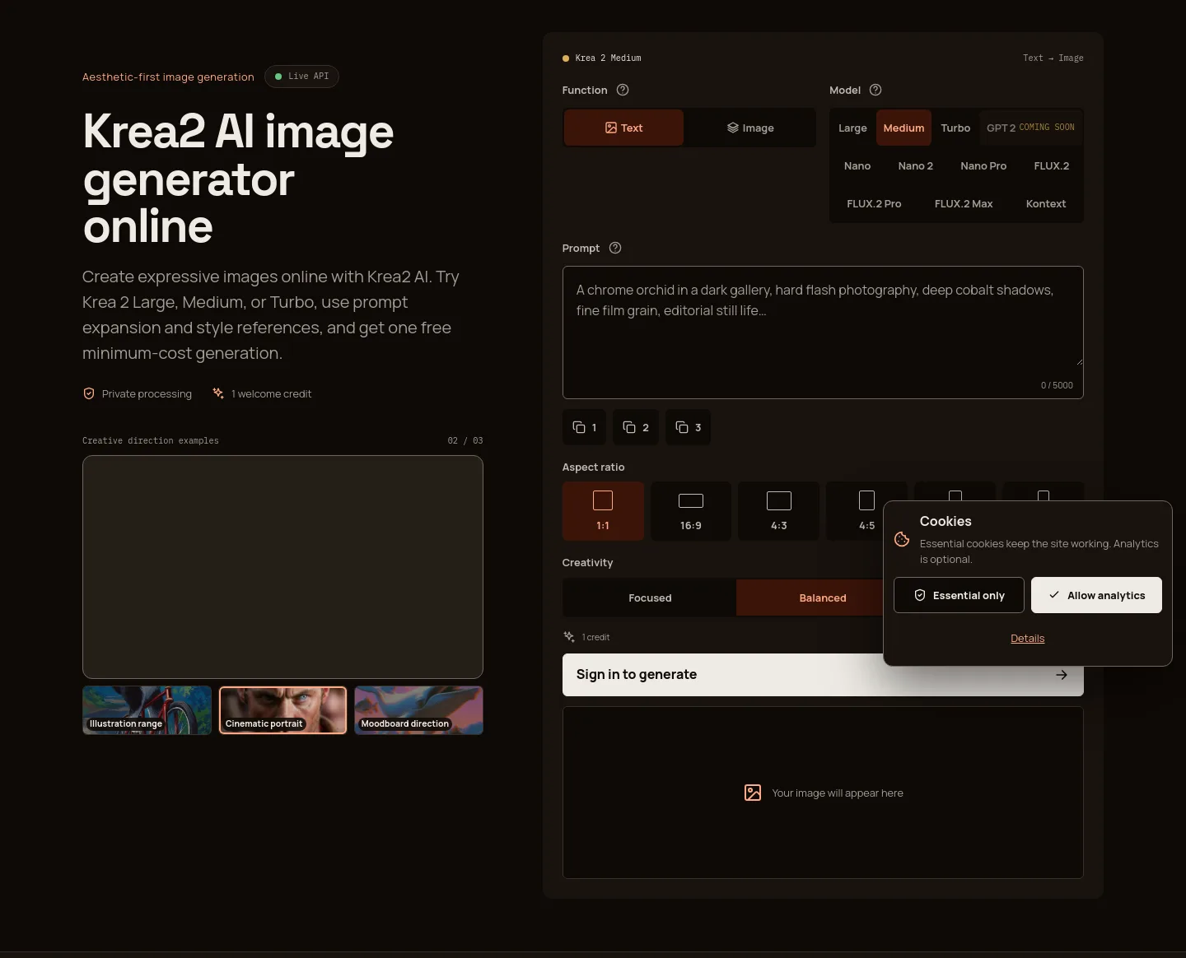Choose the Nano Pro model
This screenshot has height=958, width=1186.
(x=983, y=165)
